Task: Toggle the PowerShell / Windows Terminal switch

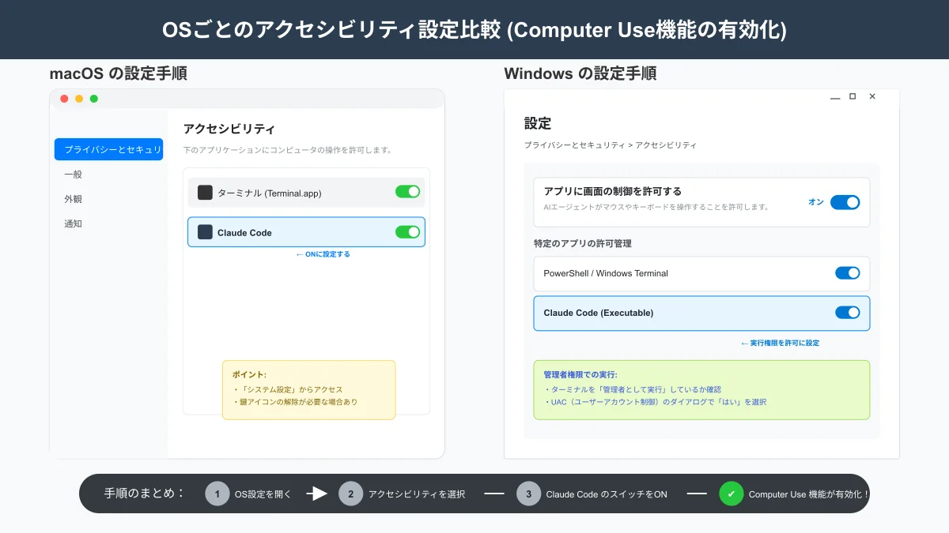Action: pos(847,273)
